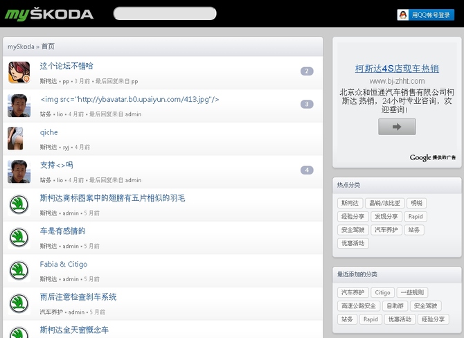Select the 经验分享 tag in 热点分类

point(353,216)
